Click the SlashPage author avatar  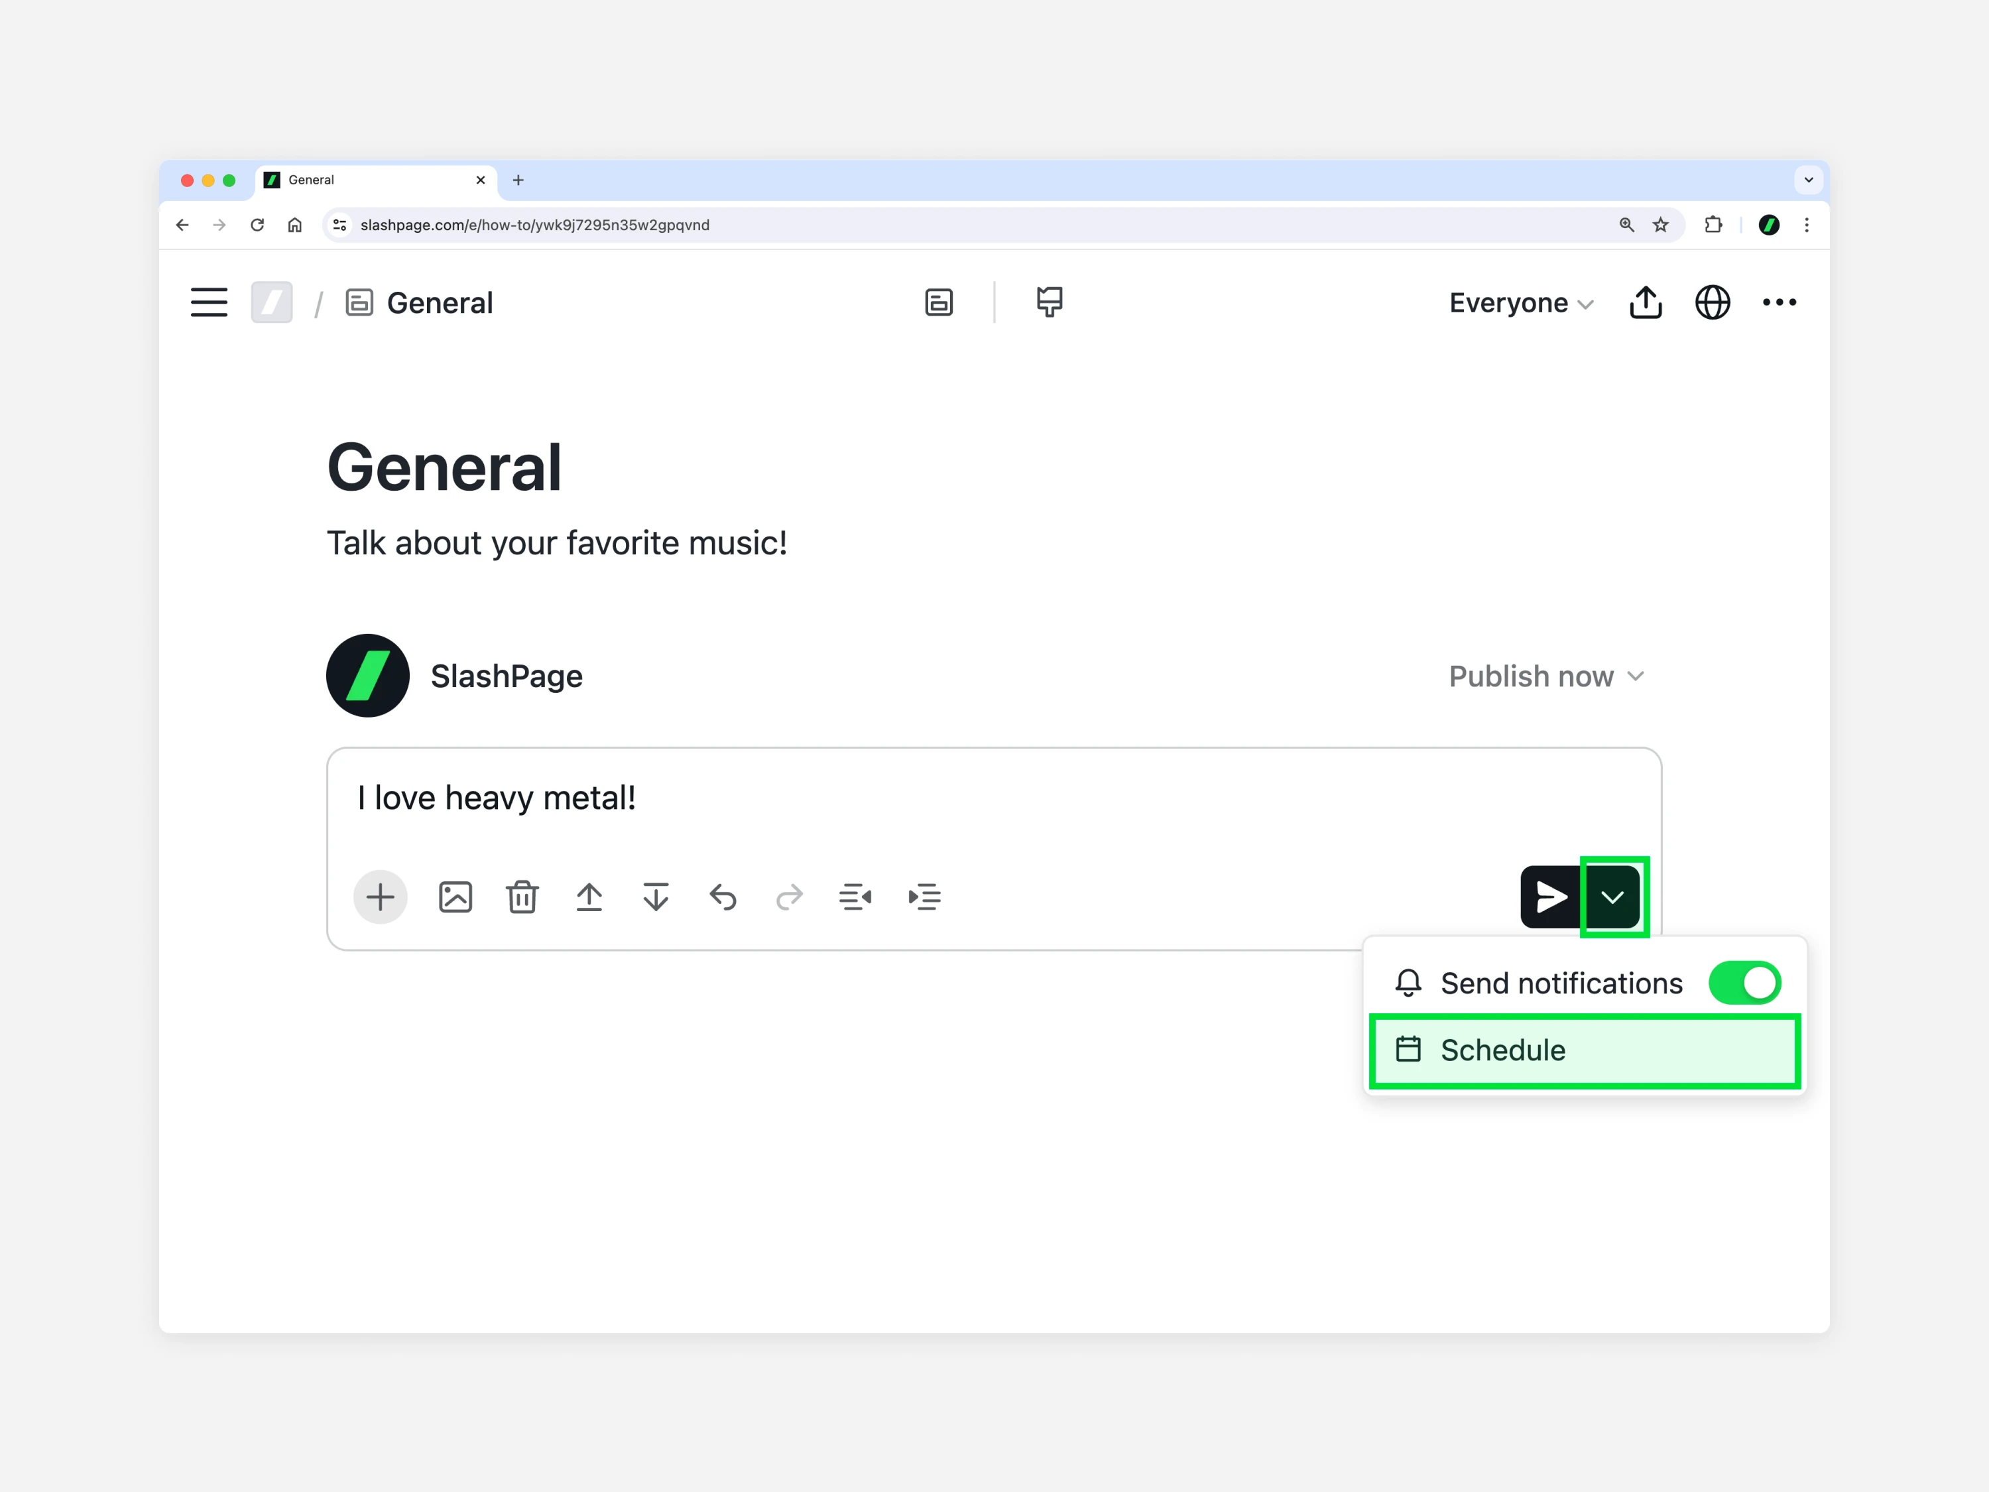point(368,676)
